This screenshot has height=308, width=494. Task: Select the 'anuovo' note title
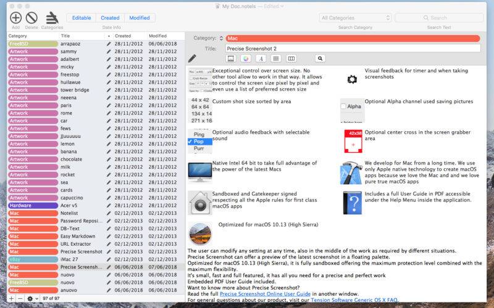pos(69,290)
